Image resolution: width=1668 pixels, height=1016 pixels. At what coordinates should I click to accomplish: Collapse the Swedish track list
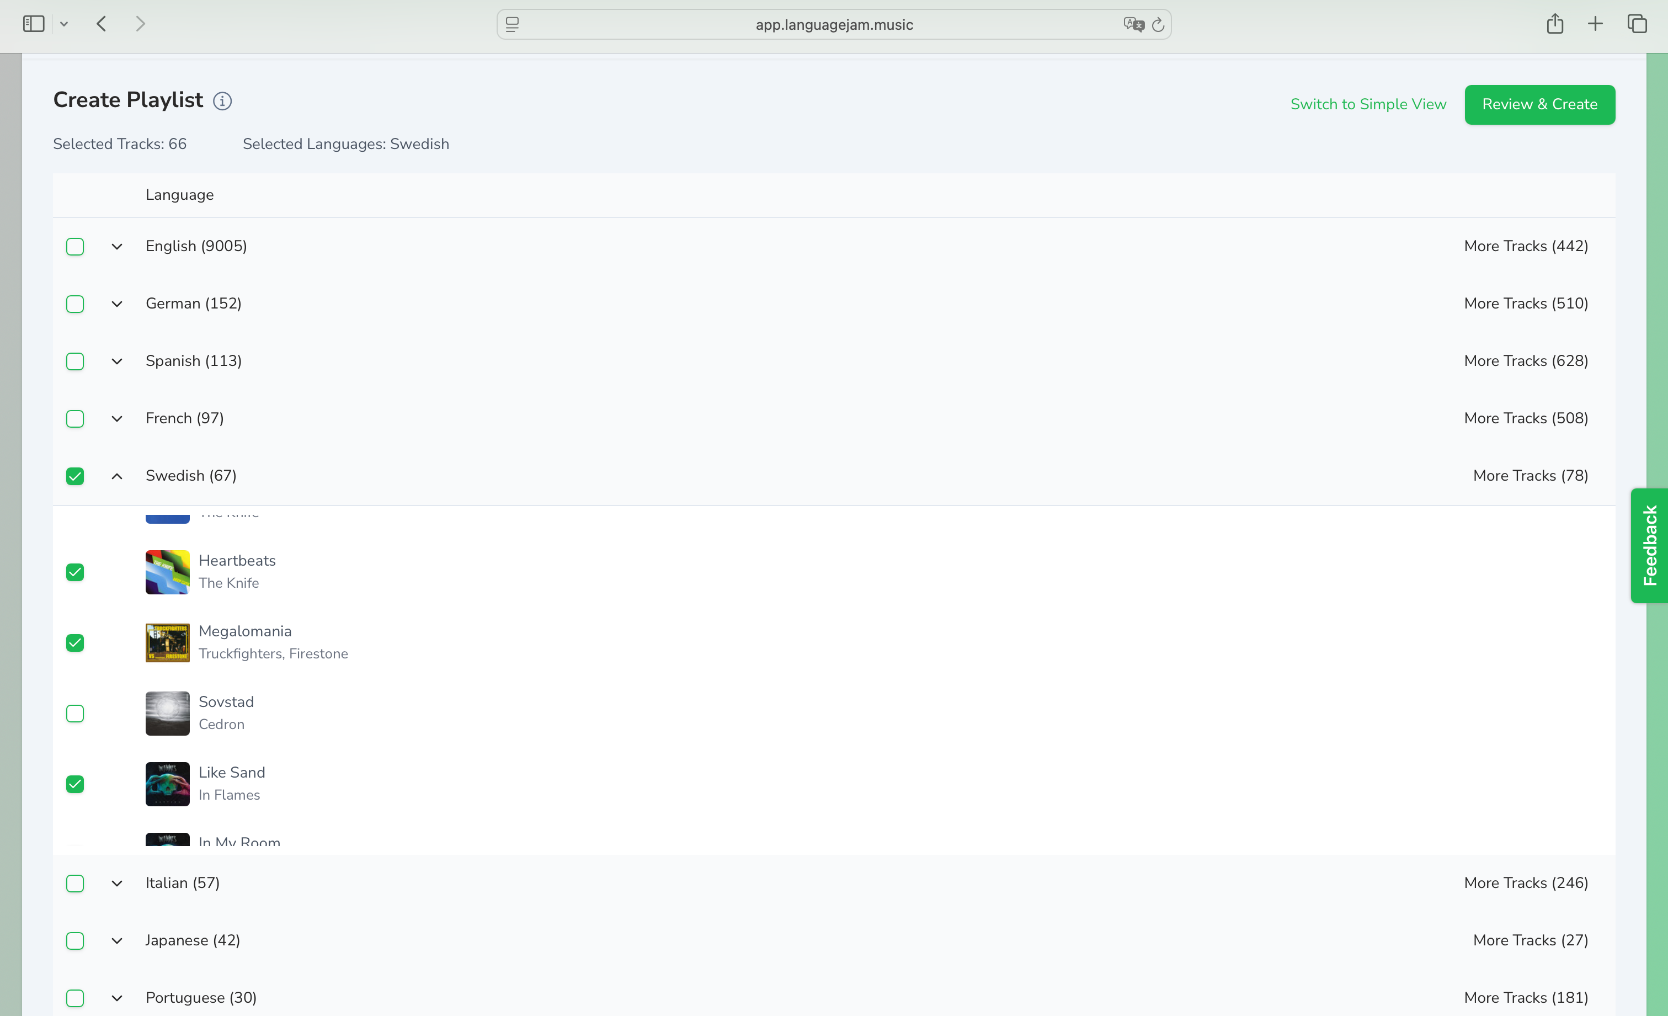(117, 476)
